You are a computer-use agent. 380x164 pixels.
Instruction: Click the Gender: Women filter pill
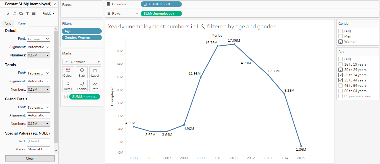(81, 37)
